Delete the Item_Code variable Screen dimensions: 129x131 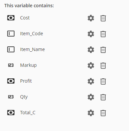point(103,34)
